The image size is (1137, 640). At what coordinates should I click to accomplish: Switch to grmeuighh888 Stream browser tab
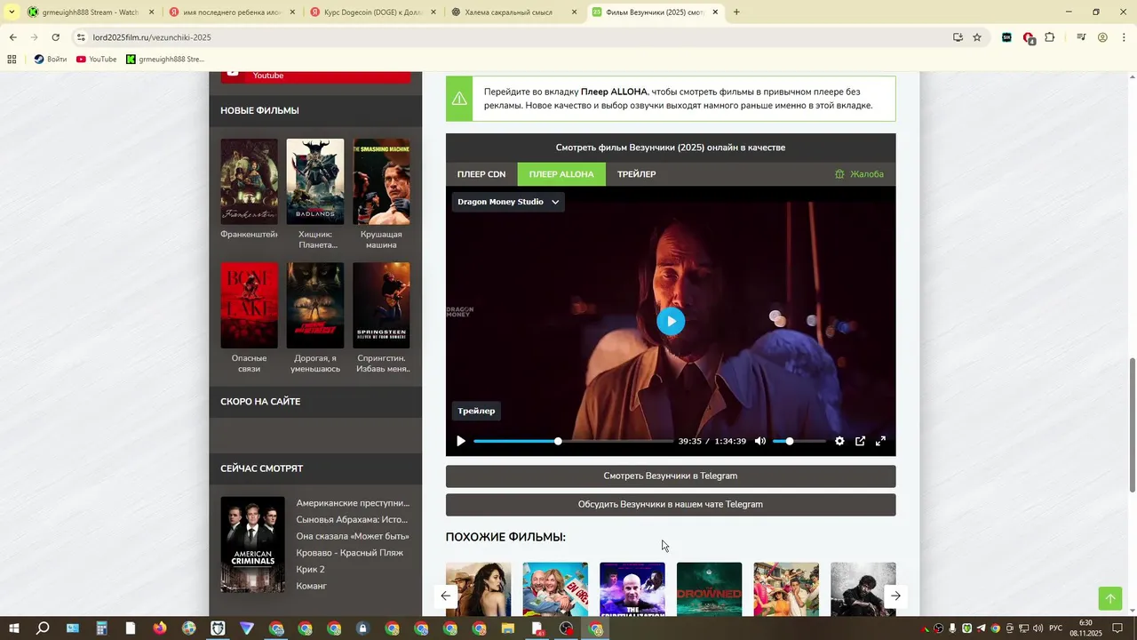(x=90, y=12)
